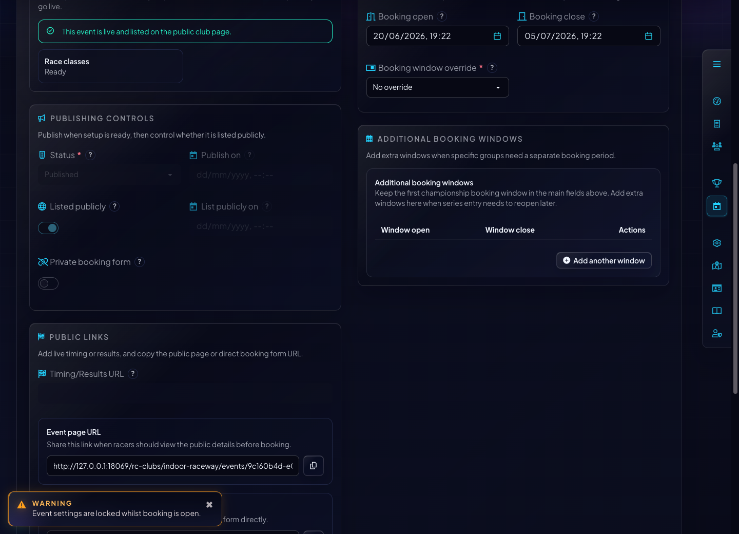Click Add another window button
This screenshot has width=739, height=534.
click(x=604, y=260)
